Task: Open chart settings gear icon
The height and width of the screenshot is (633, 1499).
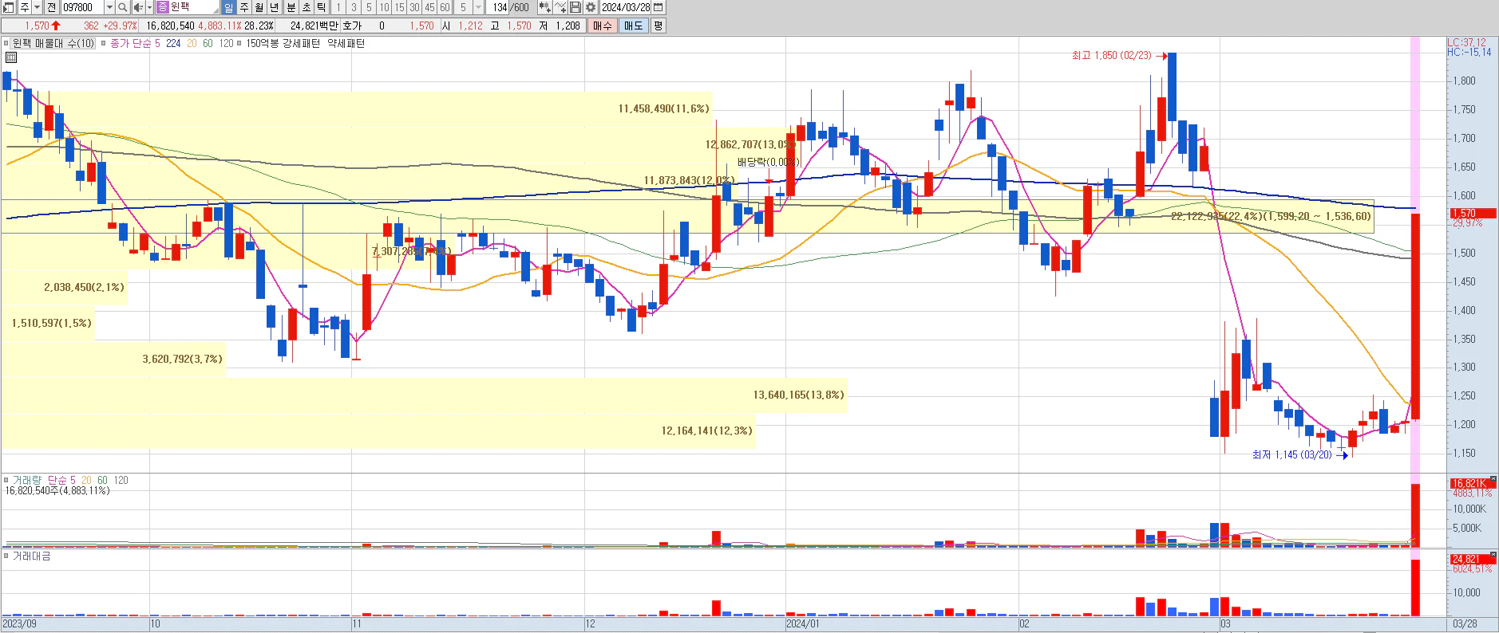Action: [591, 7]
